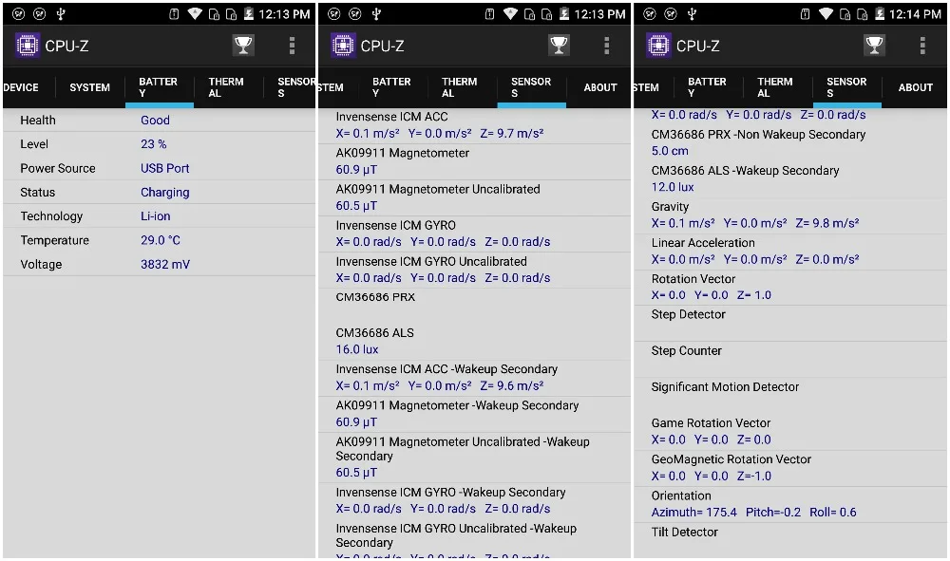Select BATTERY tab in left screen
950x561 pixels.
point(159,87)
